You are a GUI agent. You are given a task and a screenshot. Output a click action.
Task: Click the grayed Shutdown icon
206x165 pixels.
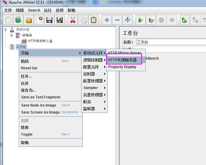172,20
